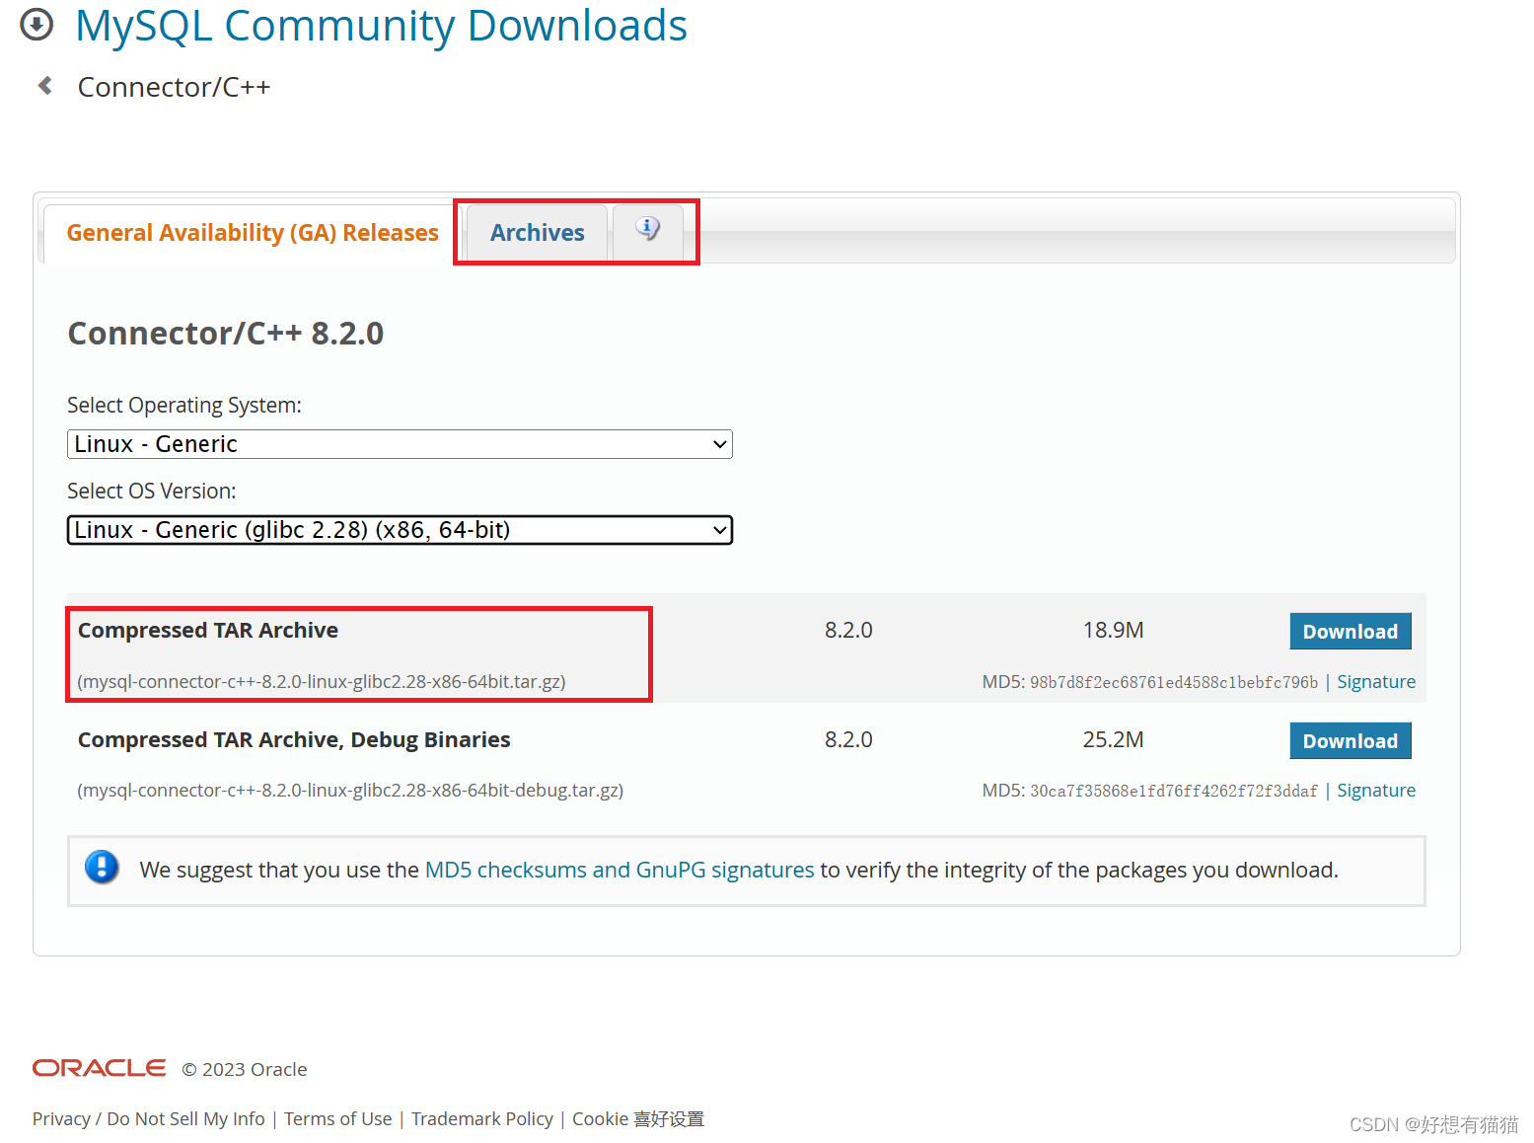This screenshot has height=1143, width=1534.
Task: Click filename mysql-connector-c++-8.2.0-linux-glibc2.28-x86-64bit.tar.gz
Action: point(322,682)
